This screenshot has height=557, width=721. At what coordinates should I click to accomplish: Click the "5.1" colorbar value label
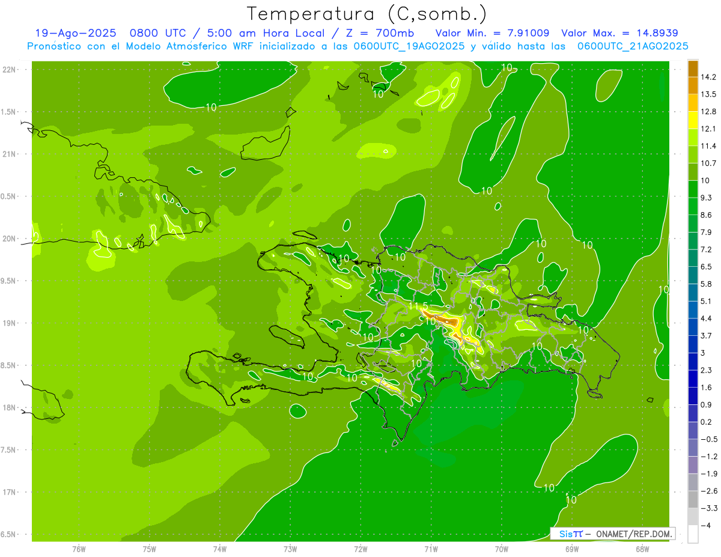pyautogui.click(x=707, y=301)
